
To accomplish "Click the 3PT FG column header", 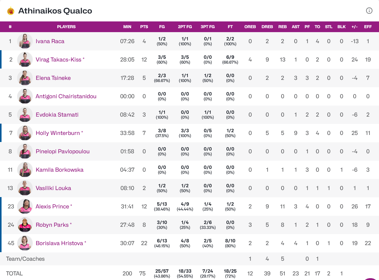I will coord(208,27).
